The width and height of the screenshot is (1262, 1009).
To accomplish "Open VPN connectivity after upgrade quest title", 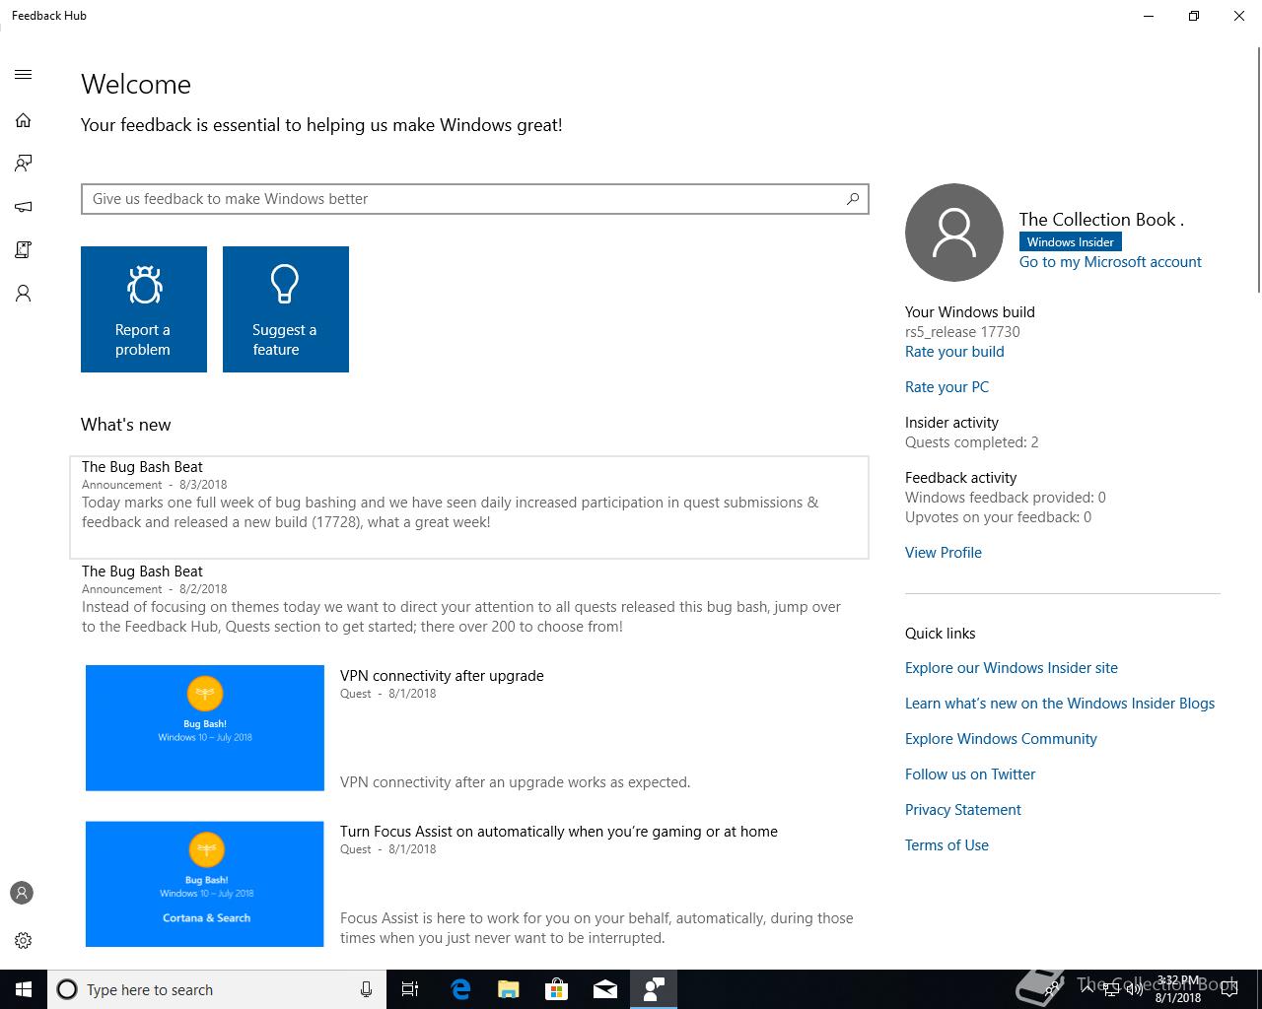I will point(442,676).
